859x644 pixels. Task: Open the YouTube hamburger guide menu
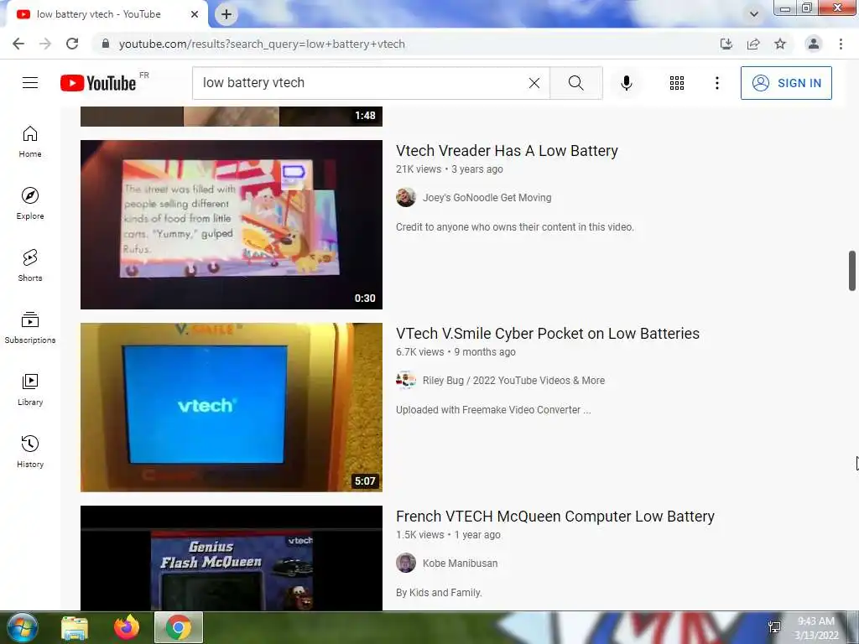(x=30, y=83)
